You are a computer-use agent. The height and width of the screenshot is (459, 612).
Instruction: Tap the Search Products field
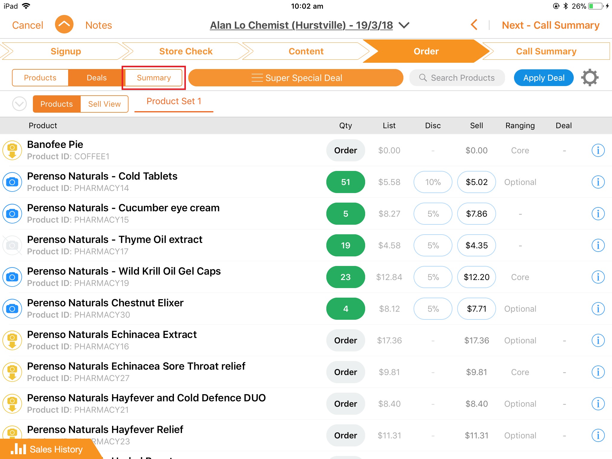coord(457,78)
